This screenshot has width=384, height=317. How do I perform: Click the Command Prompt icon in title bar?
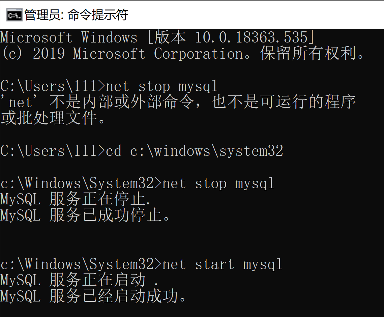[14, 15]
